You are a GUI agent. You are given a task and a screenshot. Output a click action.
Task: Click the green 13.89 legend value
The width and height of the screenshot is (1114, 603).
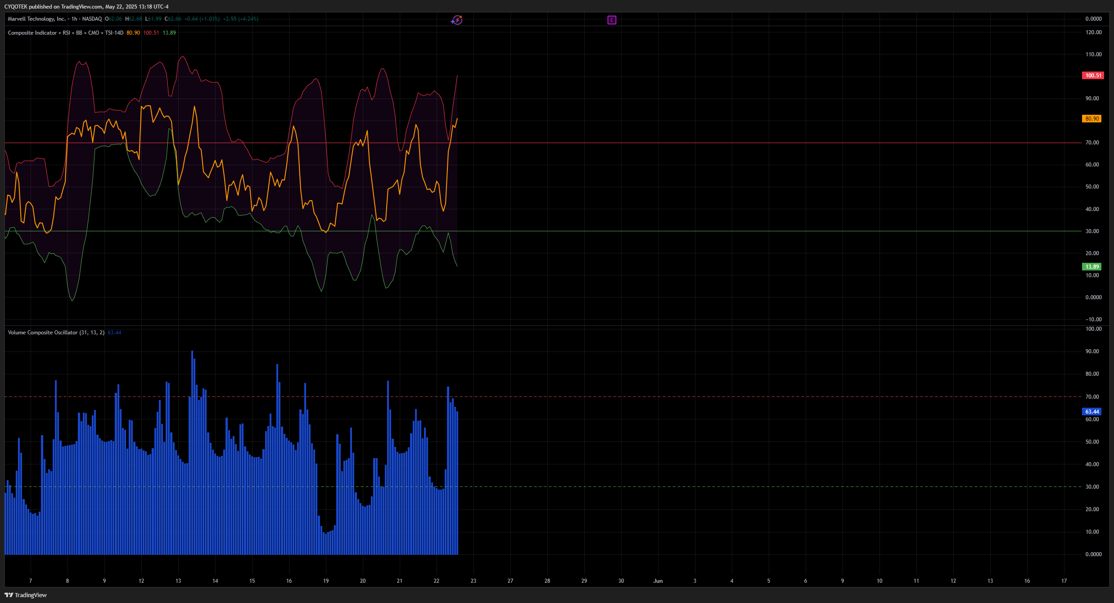point(169,33)
